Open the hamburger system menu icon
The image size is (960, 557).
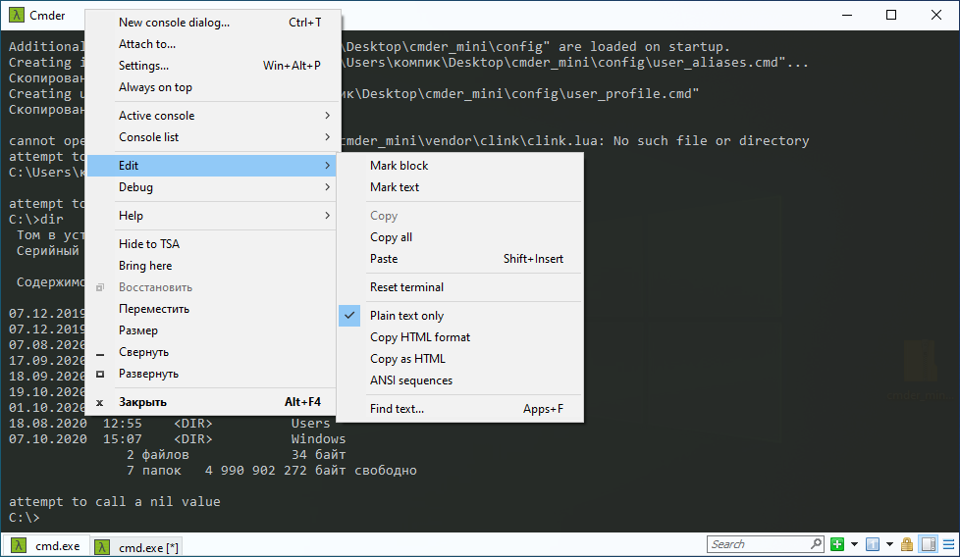click(948, 544)
